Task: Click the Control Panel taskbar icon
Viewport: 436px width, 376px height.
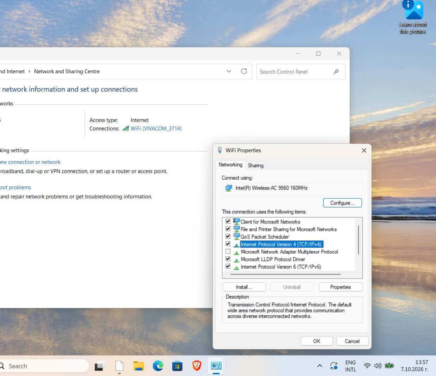Action: coord(216,366)
